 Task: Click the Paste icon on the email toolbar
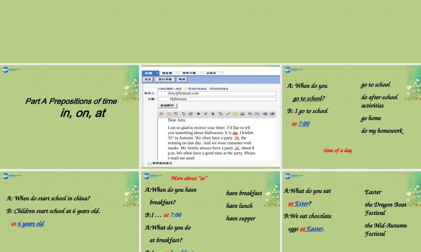176,114
